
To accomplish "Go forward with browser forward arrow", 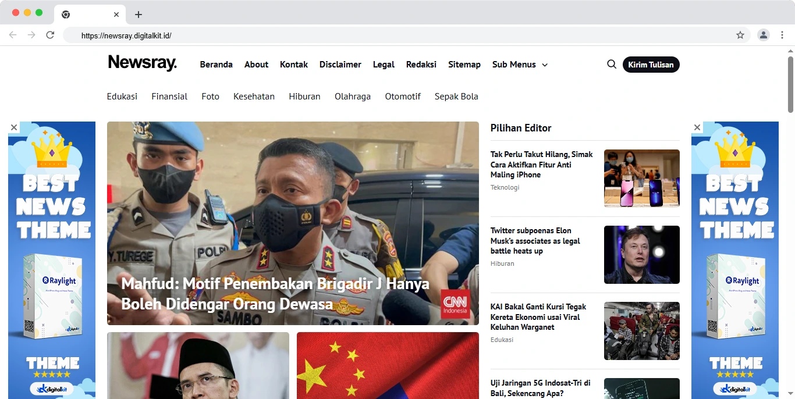I will coord(31,35).
